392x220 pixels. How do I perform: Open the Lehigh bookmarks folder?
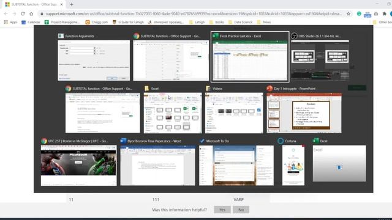coord(197,22)
